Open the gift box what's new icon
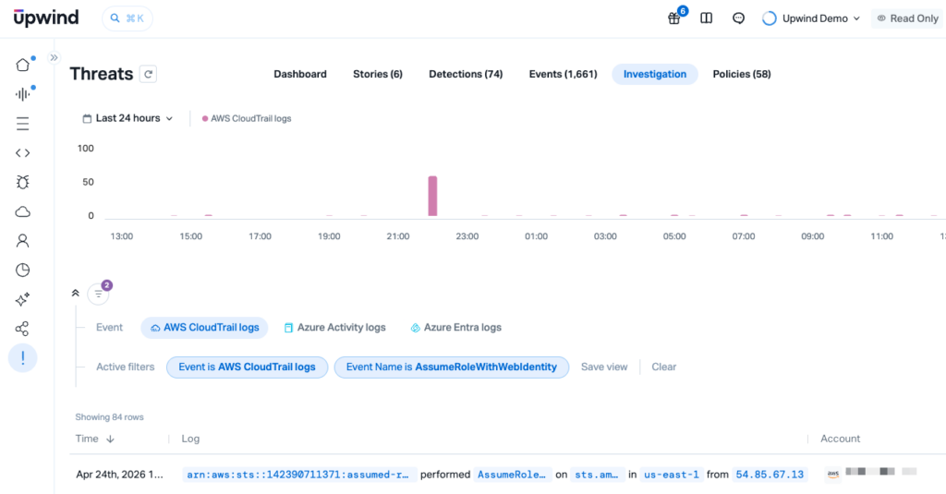Image resolution: width=946 pixels, height=494 pixels. click(674, 18)
